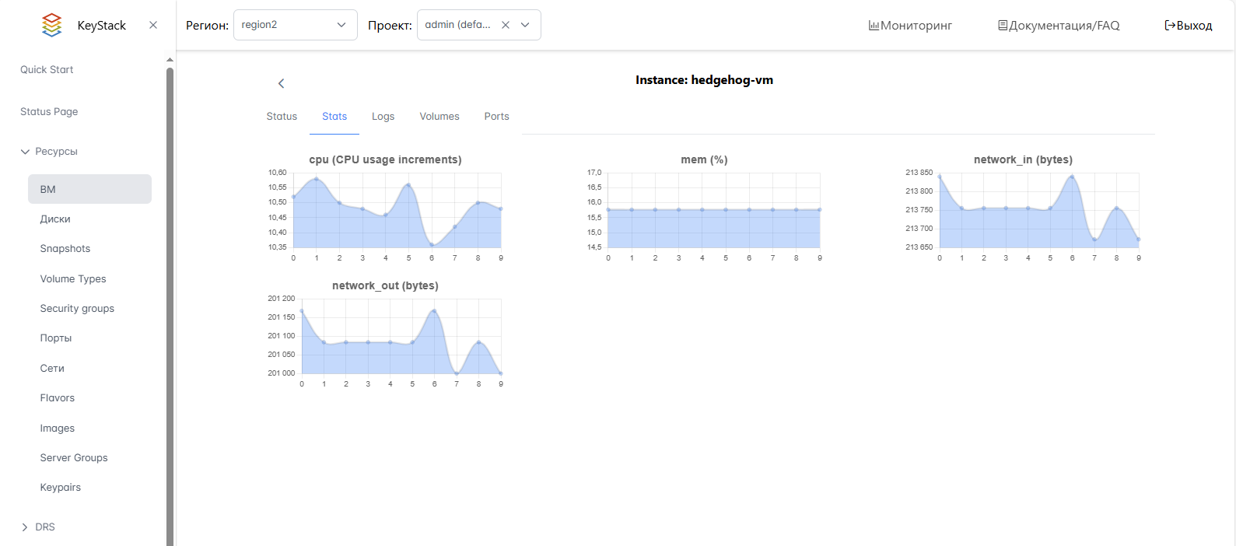Viewport: 1236px width, 546px height.
Task: Go back using the left chevron arrow
Action: [x=282, y=83]
